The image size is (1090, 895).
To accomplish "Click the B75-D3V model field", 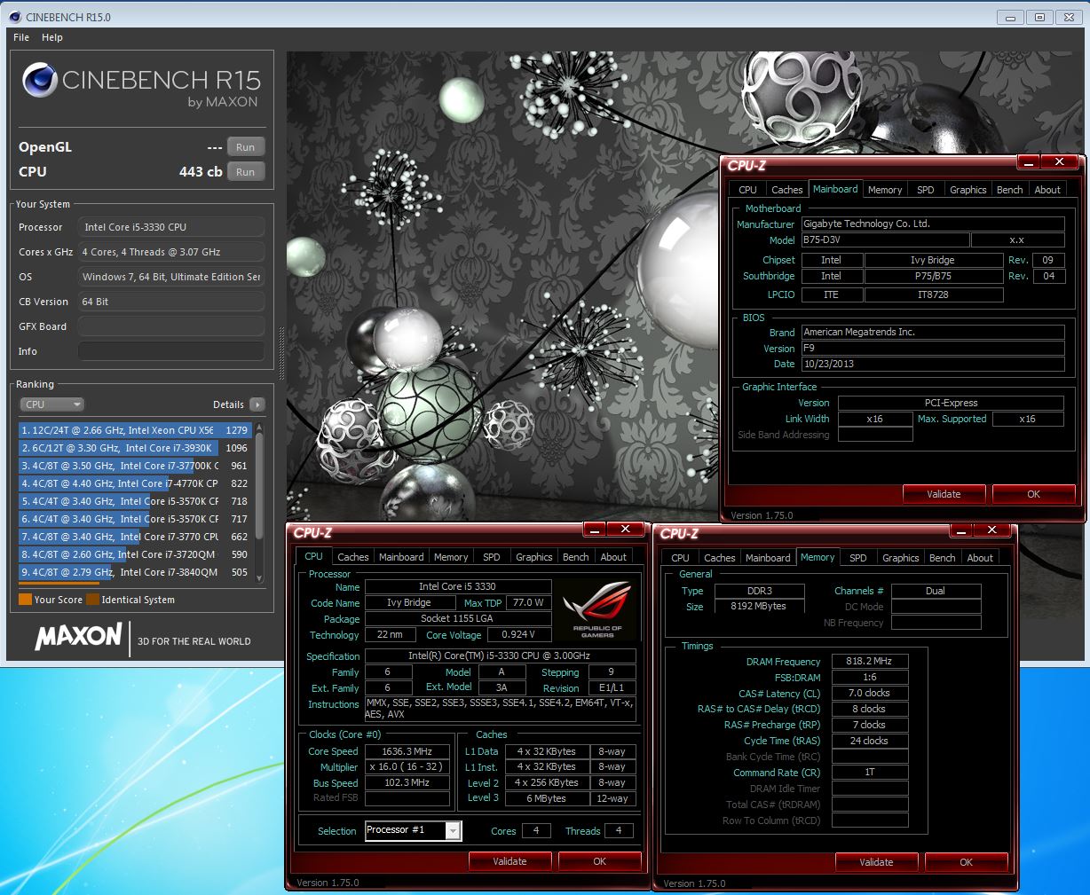I will 884,240.
